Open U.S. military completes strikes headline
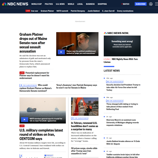 click(41, 135)
